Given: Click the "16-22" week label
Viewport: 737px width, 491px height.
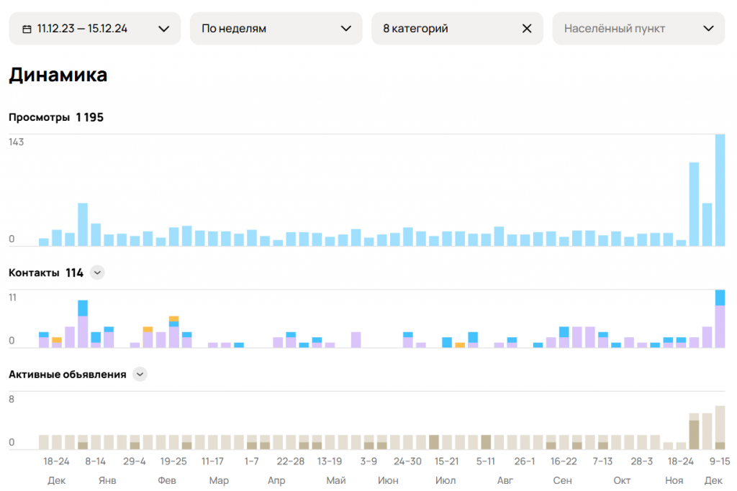Looking at the screenshot, I should coord(564,462).
